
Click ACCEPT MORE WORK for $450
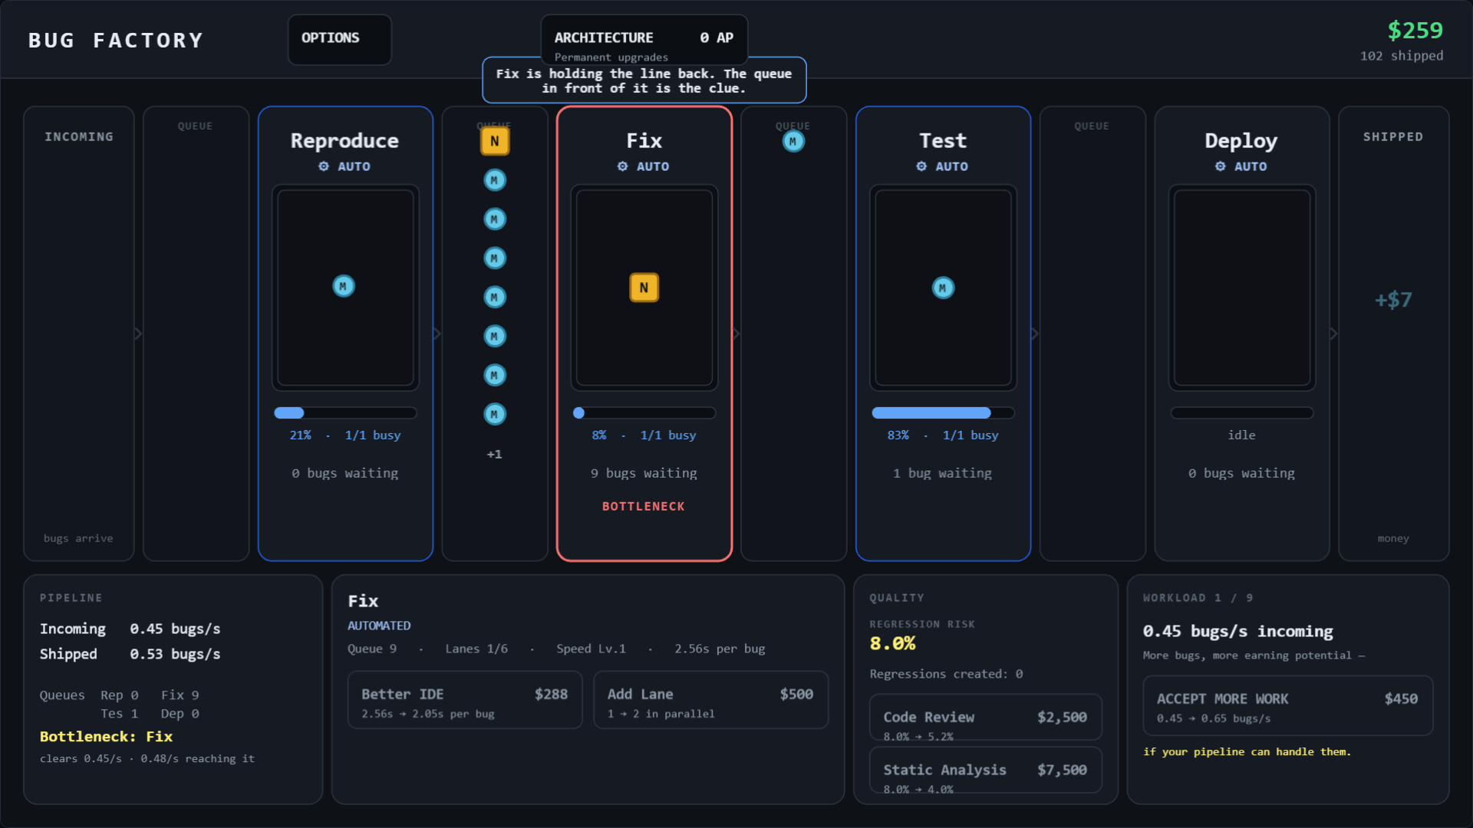coord(1287,705)
